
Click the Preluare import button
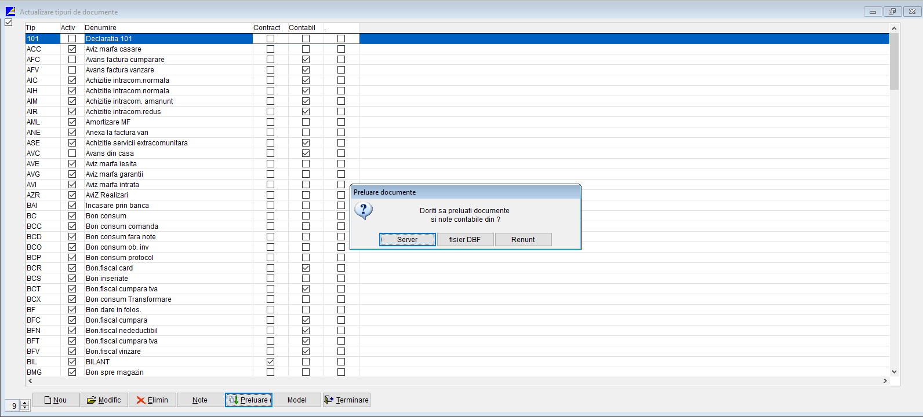(248, 400)
